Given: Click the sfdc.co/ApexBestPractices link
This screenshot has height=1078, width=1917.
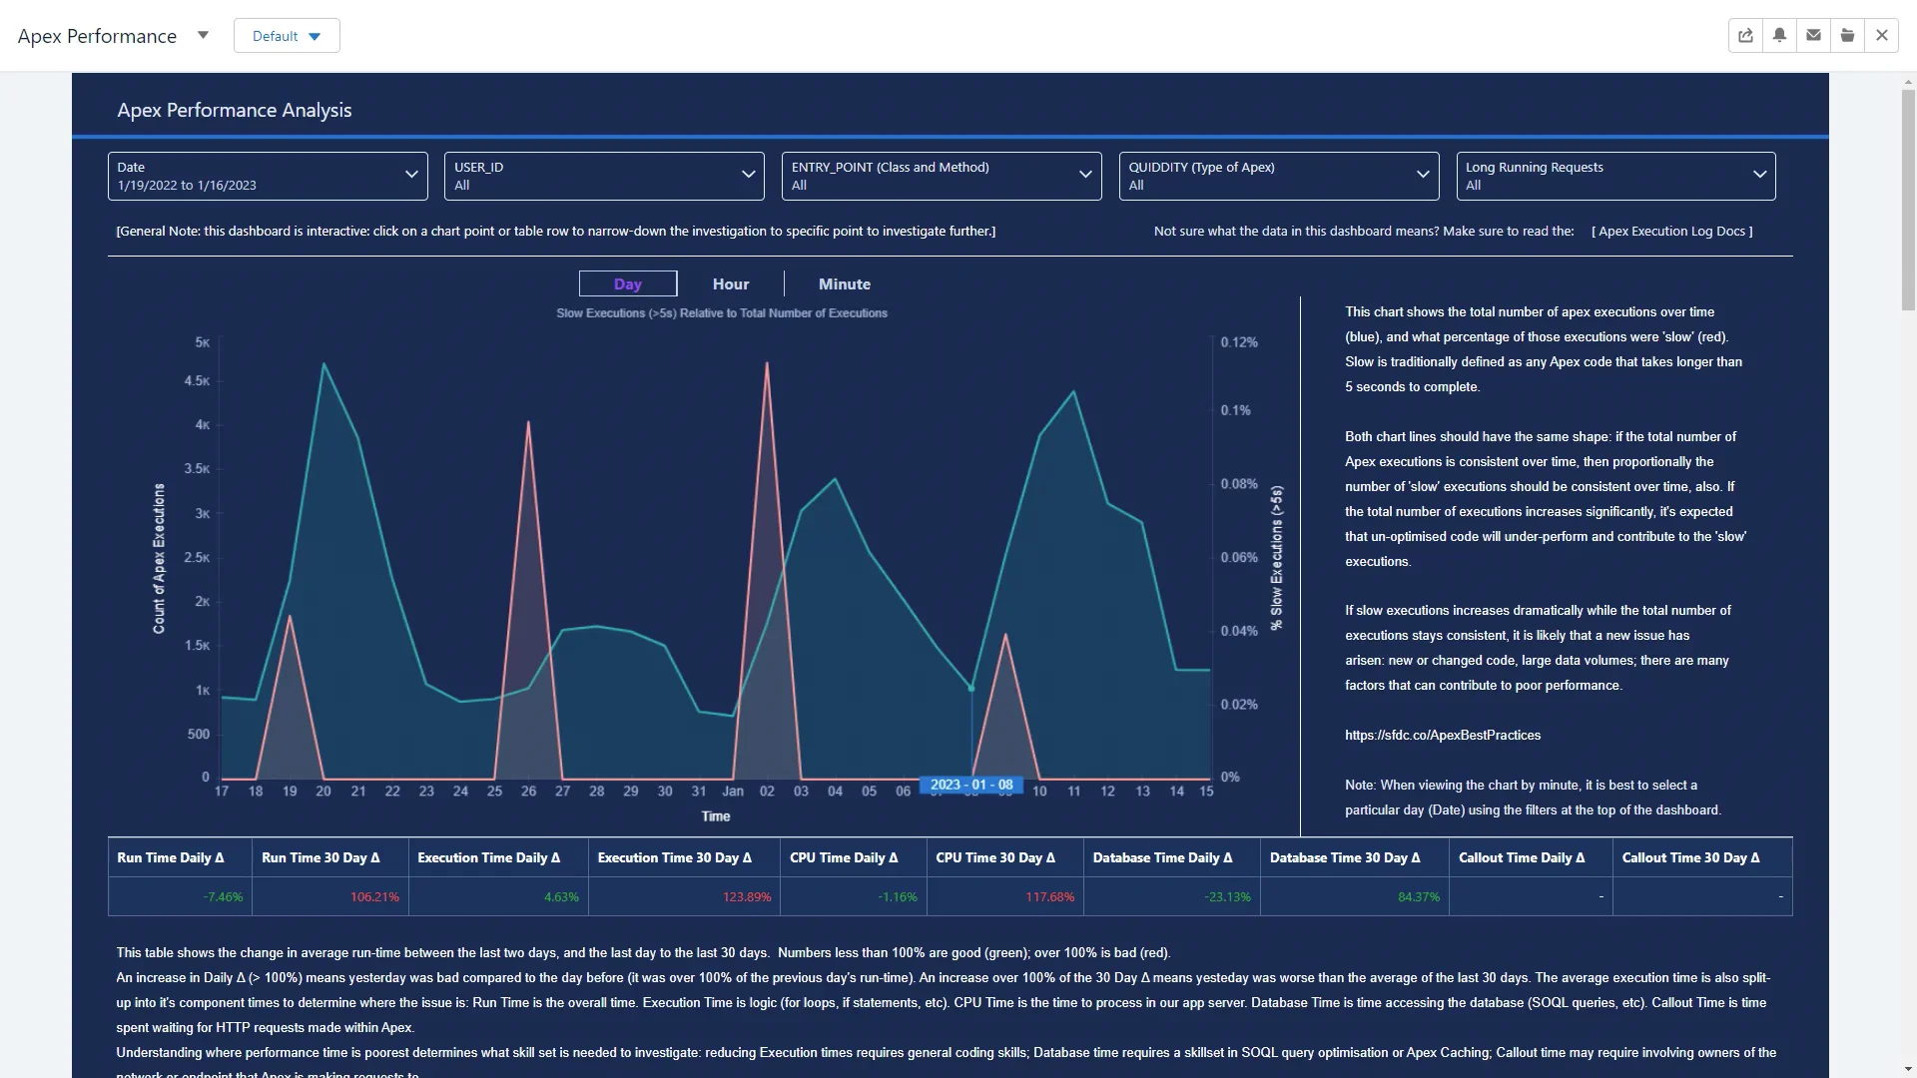Looking at the screenshot, I should pos(1442,735).
